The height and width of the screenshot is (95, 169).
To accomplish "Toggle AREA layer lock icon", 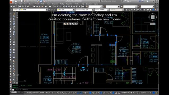I will [20, 9].
